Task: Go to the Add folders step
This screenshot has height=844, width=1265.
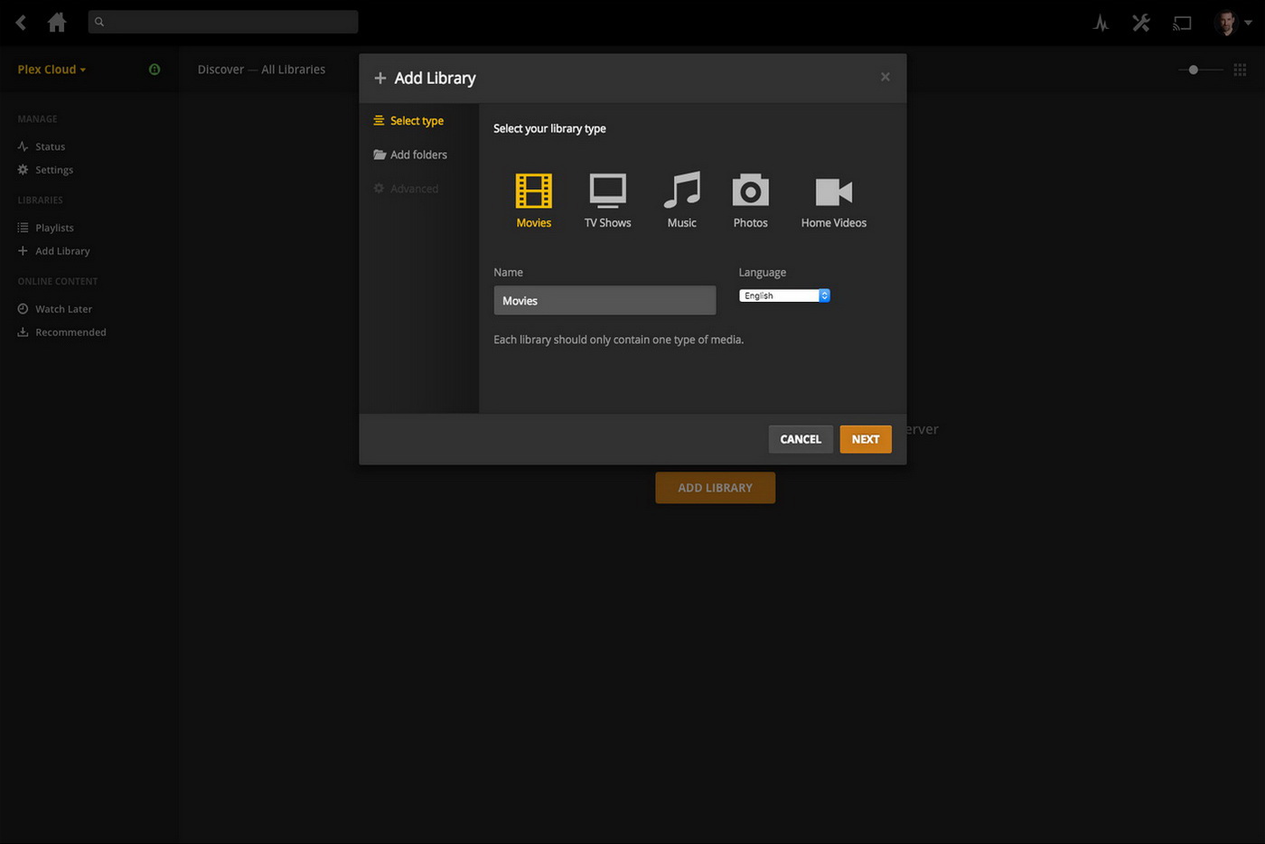Action: click(x=410, y=155)
